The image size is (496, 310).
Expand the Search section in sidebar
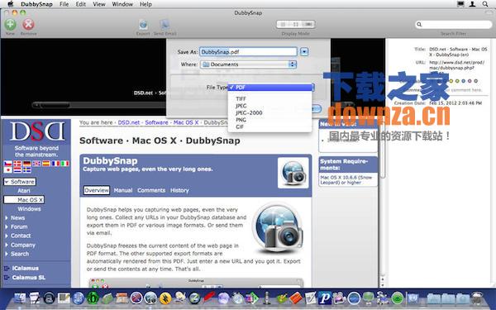tap(7, 254)
